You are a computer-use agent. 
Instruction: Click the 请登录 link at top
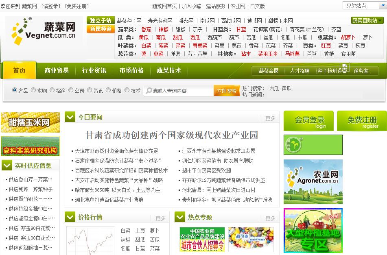tap(51, 6)
